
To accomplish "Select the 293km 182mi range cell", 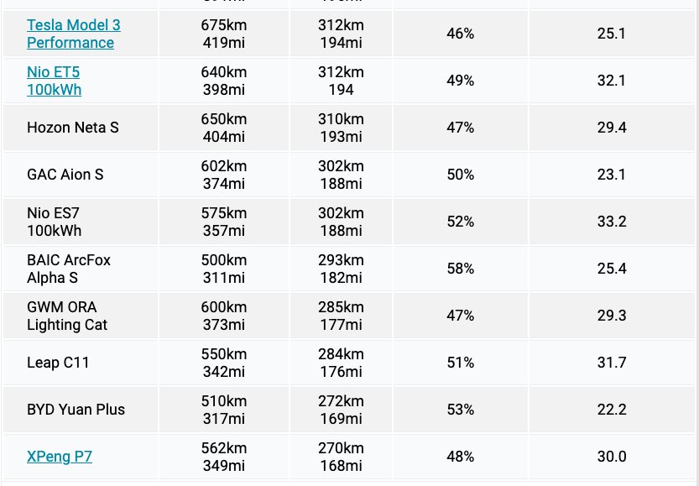I will pos(341,269).
